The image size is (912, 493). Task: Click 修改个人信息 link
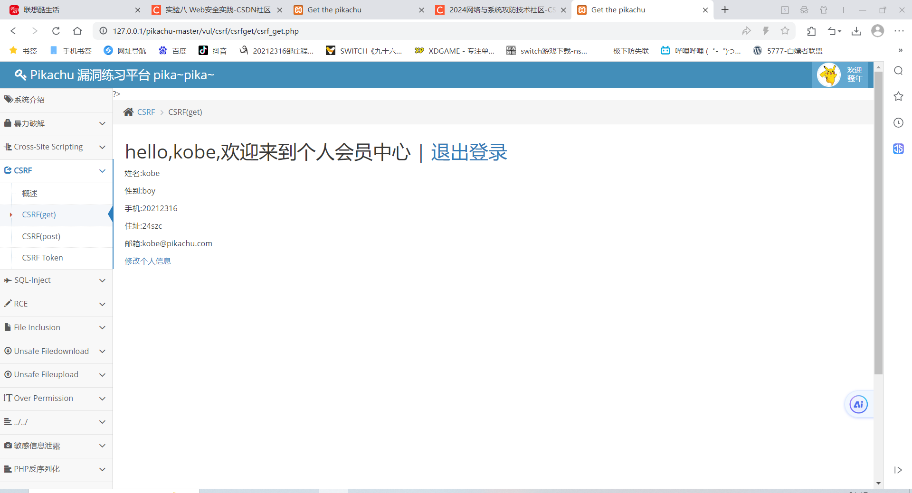pyautogui.click(x=148, y=261)
